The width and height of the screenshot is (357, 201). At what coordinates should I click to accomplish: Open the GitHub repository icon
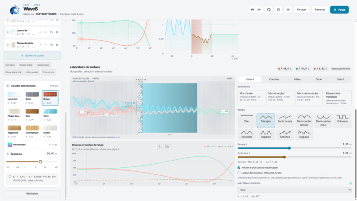point(269,10)
